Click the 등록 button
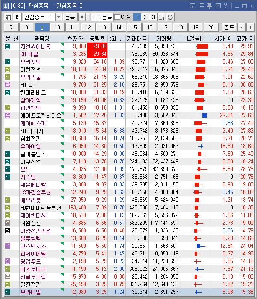 tap(70, 17)
